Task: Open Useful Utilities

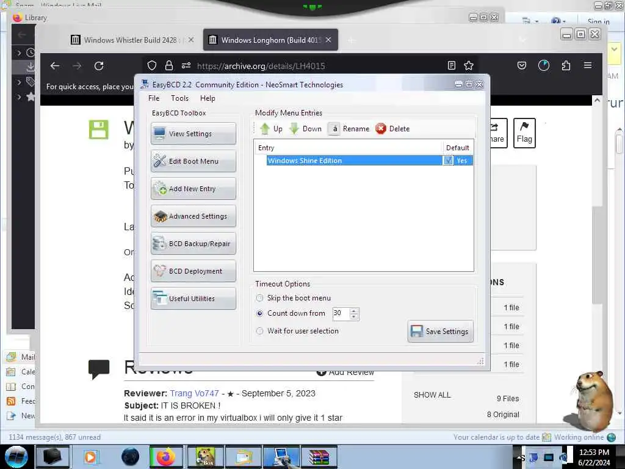Action: (193, 299)
